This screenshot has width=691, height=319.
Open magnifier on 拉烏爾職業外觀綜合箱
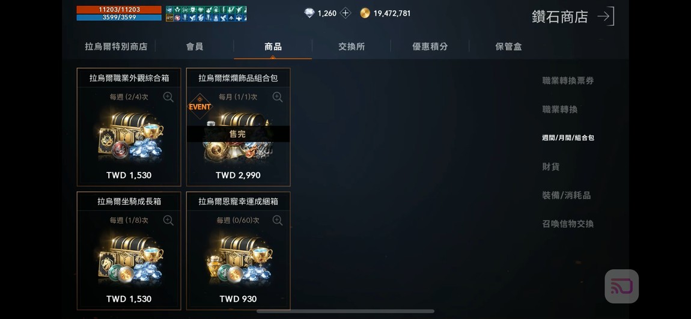(x=168, y=97)
